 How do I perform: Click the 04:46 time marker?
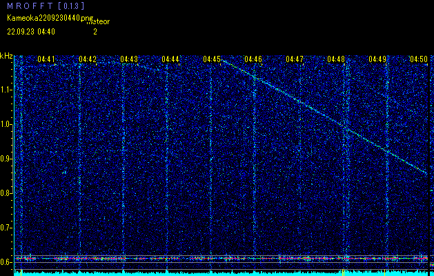click(253, 59)
